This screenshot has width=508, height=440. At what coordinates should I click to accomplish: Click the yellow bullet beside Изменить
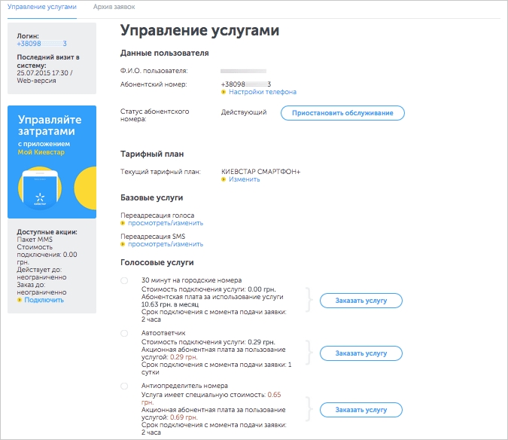(224, 179)
